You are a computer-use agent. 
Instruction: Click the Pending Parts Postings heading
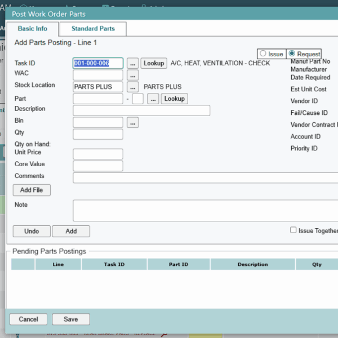point(49,251)
